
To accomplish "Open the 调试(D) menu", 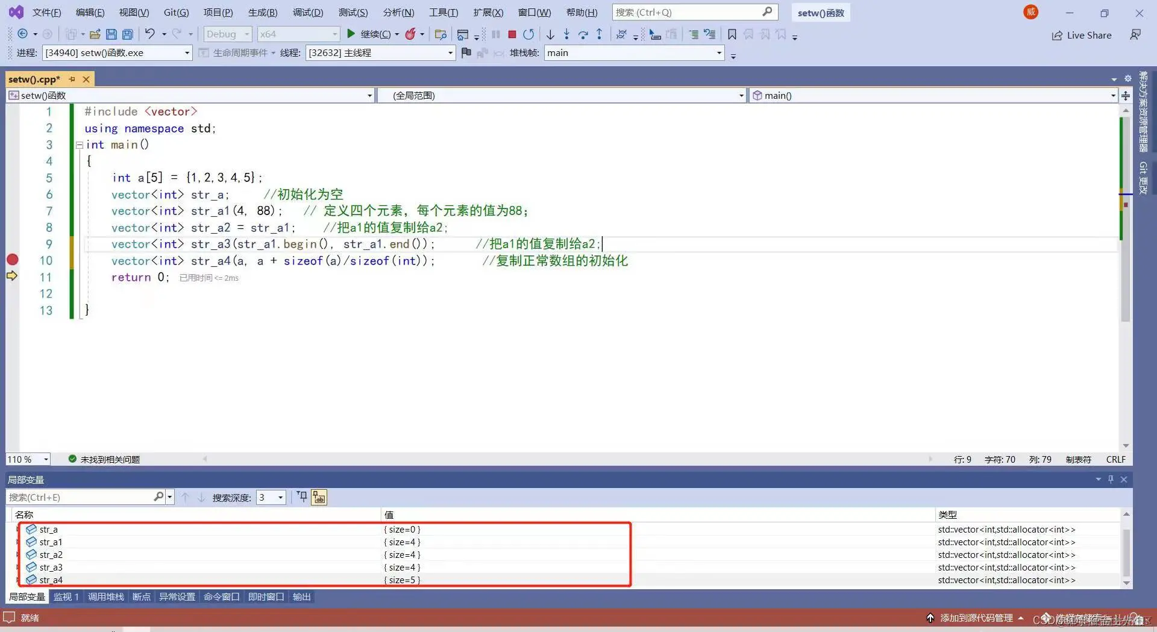I will coord(308,12).
